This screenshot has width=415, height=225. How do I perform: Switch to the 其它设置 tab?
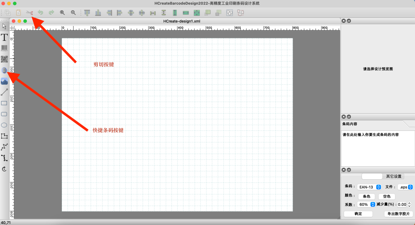[394, 176]
